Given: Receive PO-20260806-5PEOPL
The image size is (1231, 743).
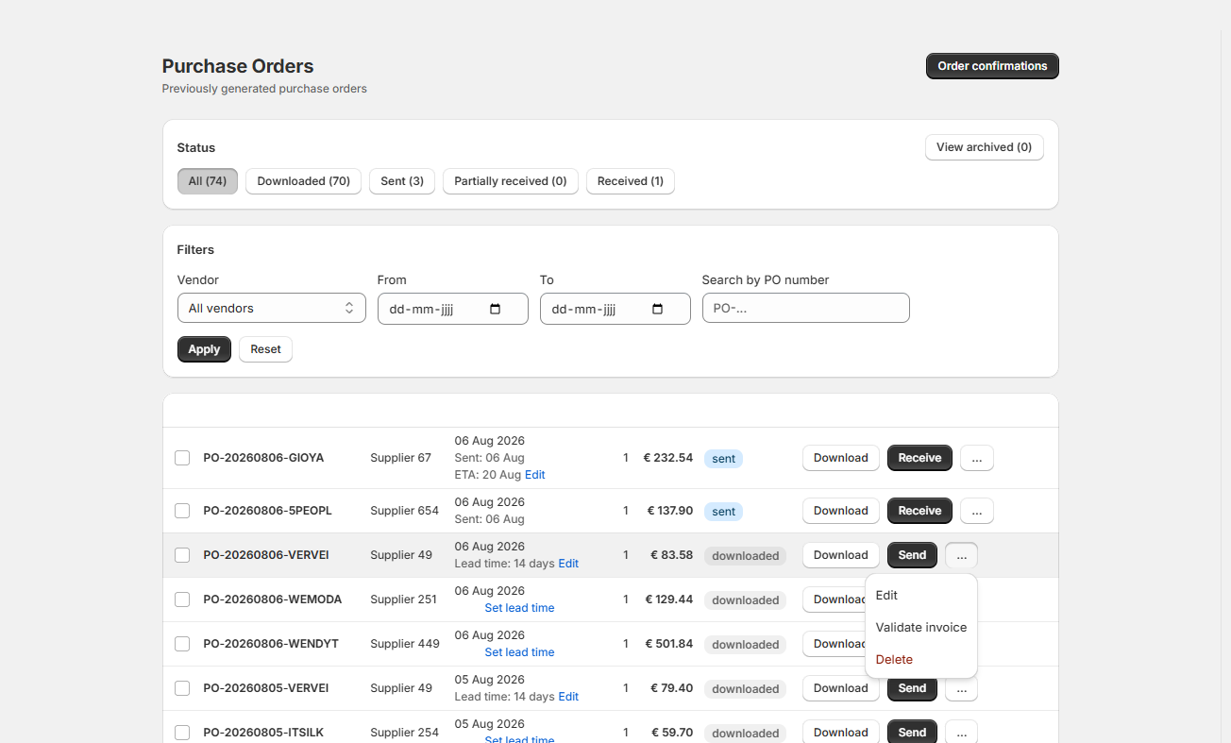Looking at the screenshot, I should pos(919,511).
